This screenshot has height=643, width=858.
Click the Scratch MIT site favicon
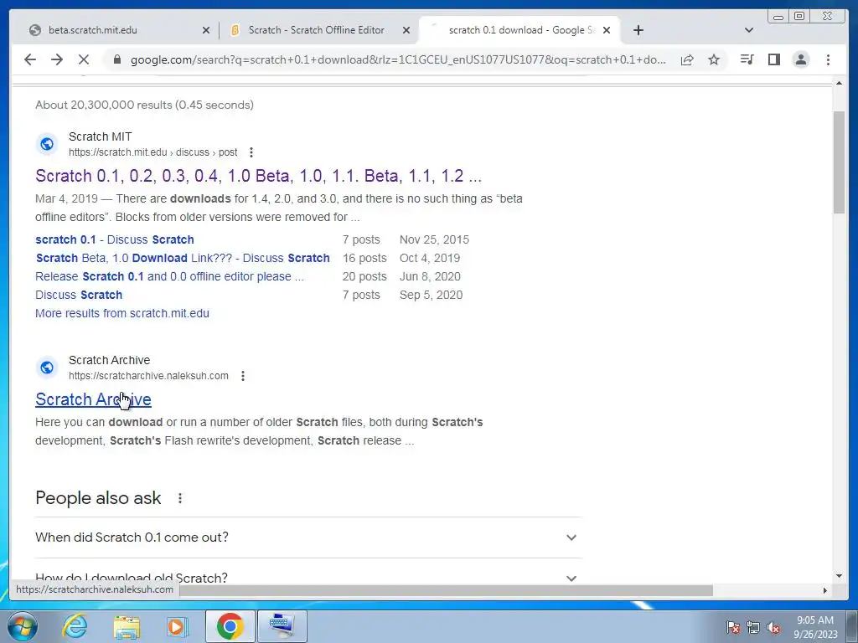(x=47, y=144)
